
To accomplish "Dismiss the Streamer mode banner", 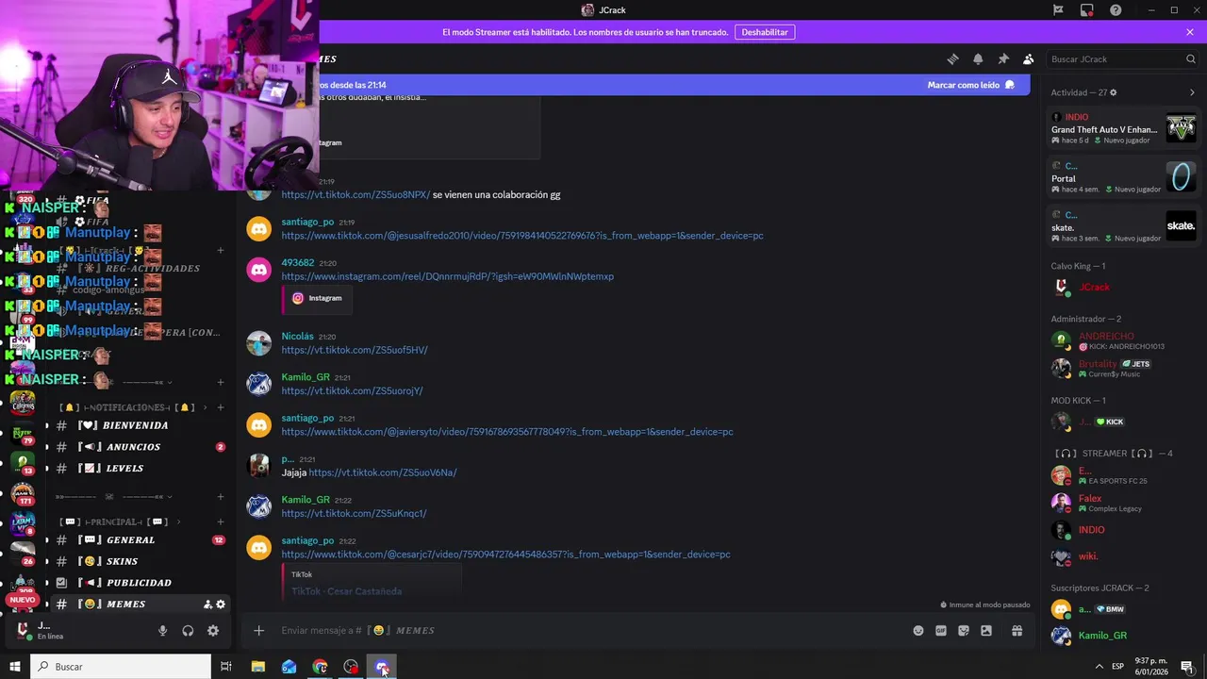I will click(1190, 32).
